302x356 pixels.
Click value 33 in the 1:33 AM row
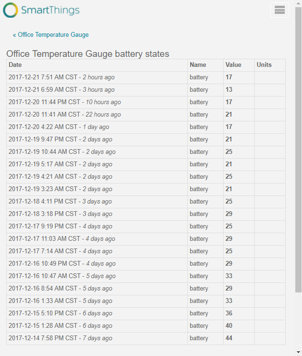coord(229,301)
